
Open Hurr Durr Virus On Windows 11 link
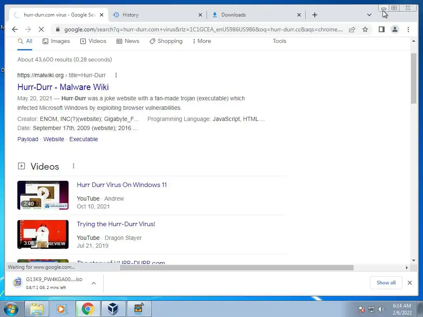122,185
